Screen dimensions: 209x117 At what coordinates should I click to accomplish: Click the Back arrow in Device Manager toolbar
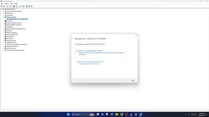pos(1,6)
